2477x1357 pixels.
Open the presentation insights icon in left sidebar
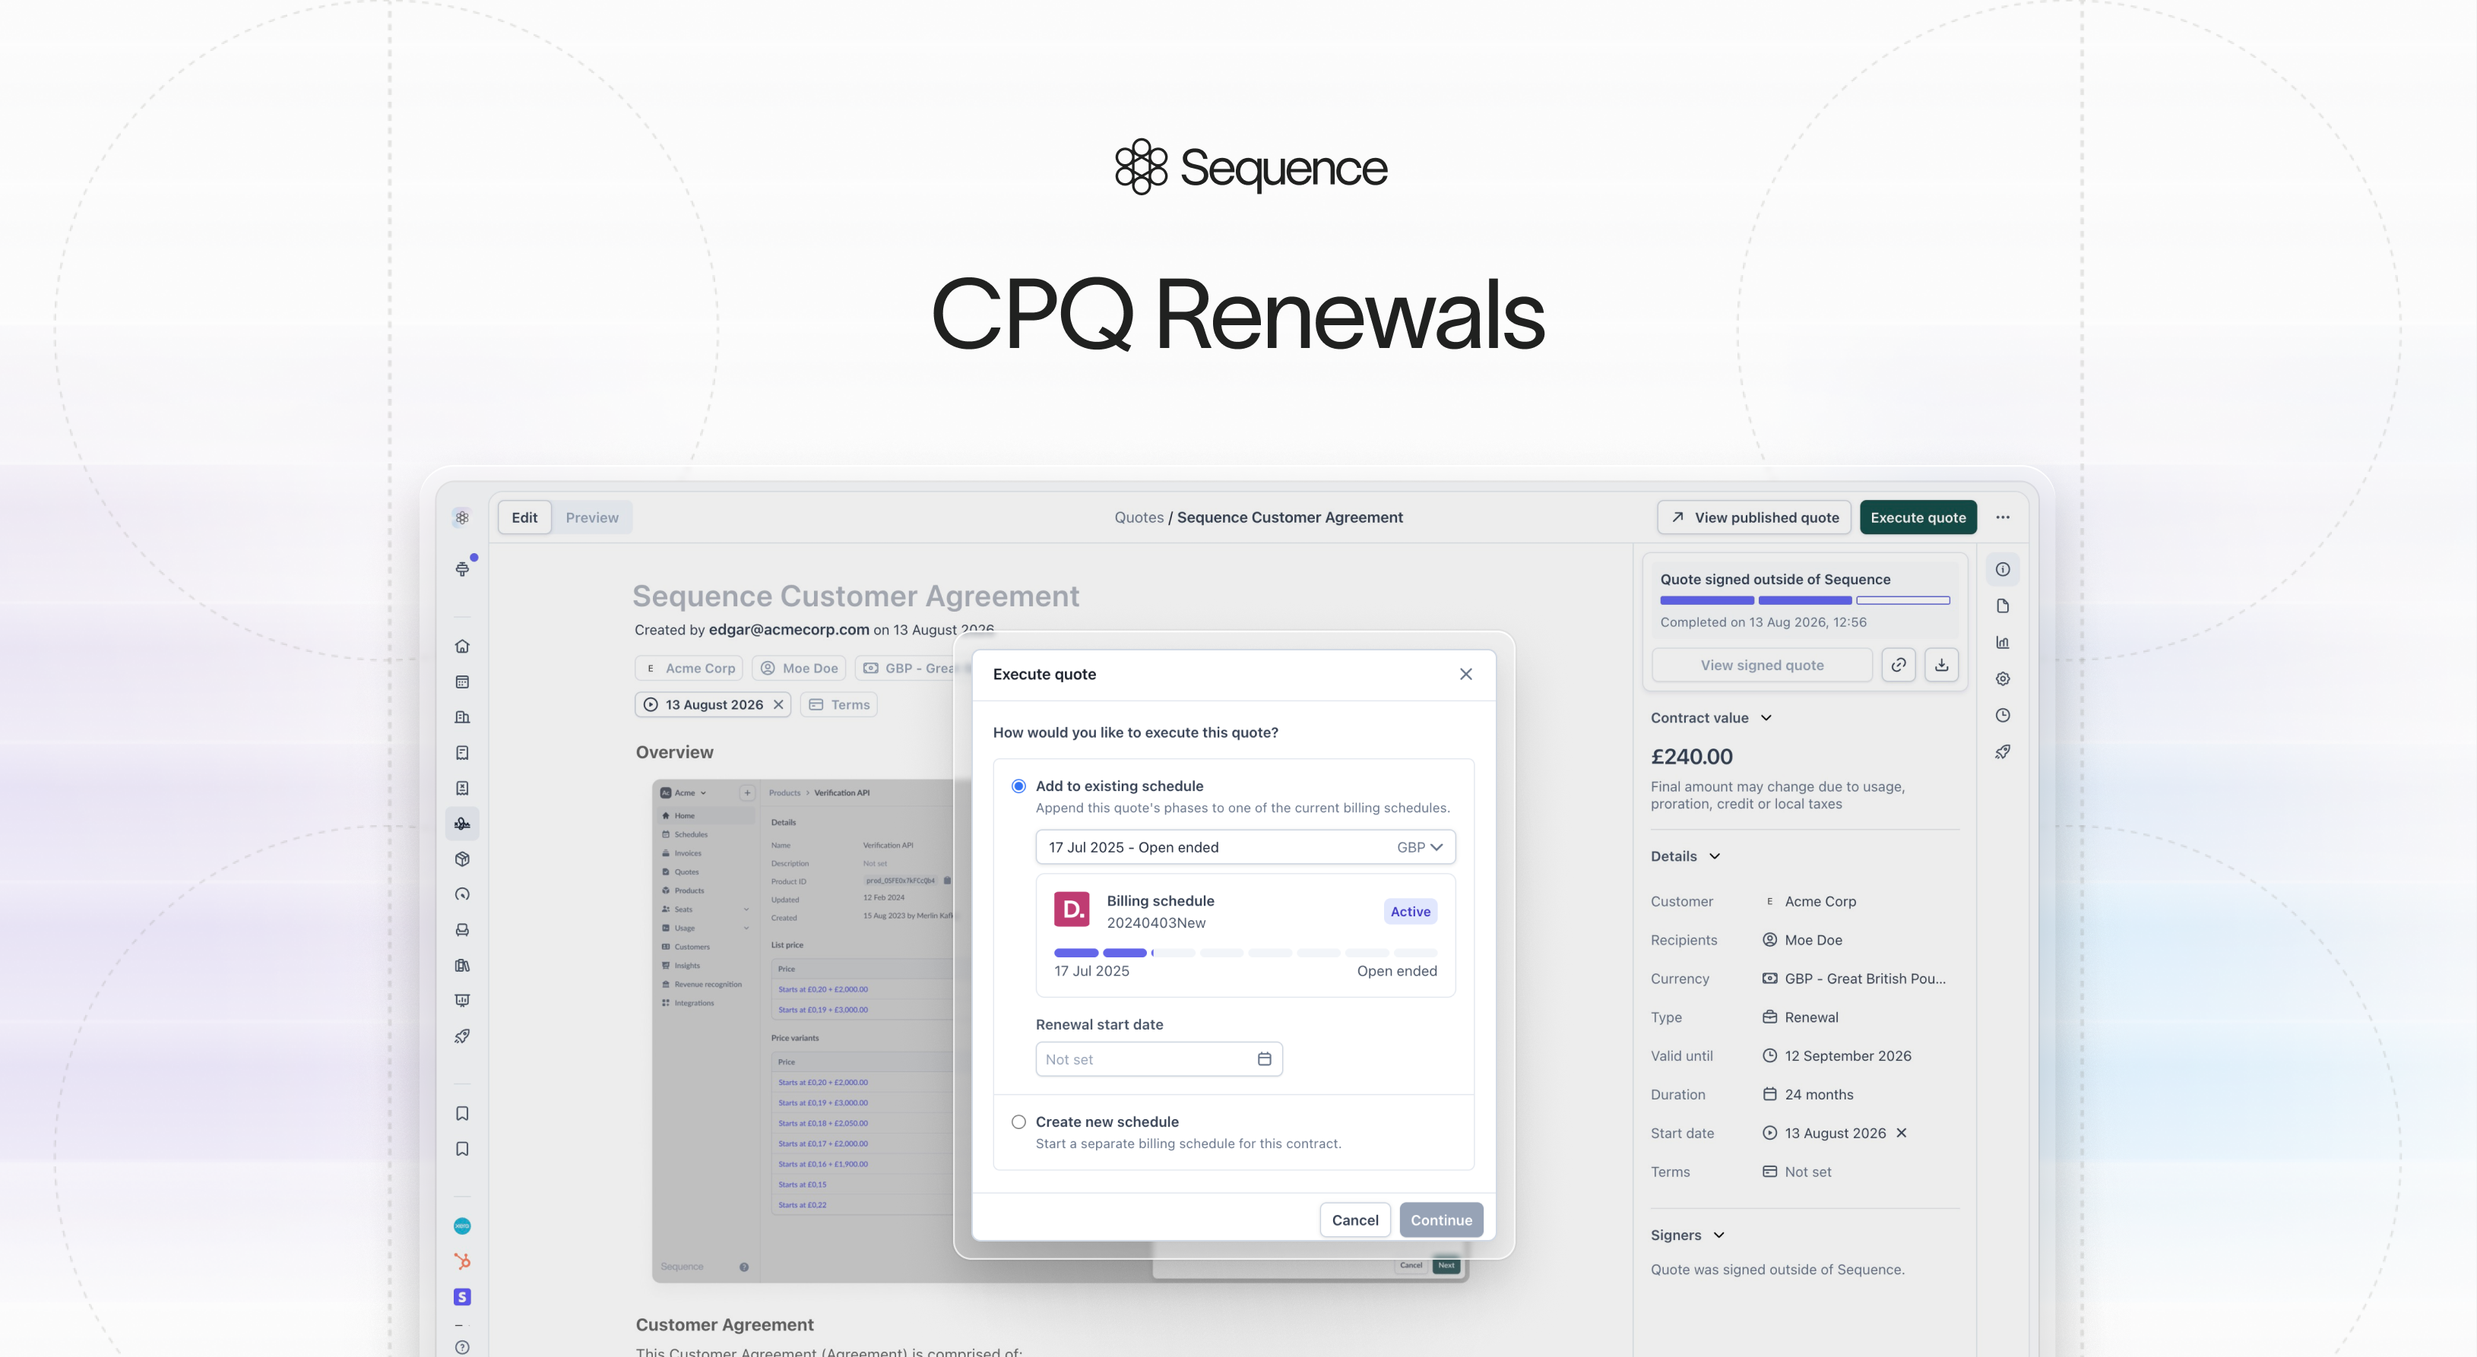point(463,1001)
